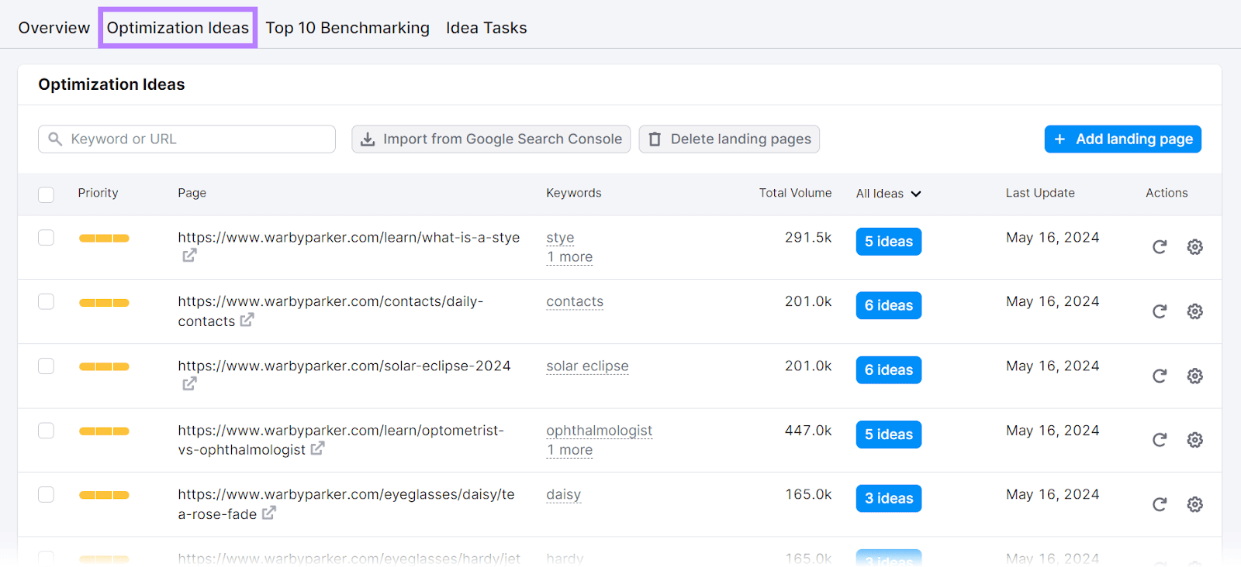Image resolution: width=1241 pixels, height=567 pixels.
Task: Click the Keyword or URL search field
Action: 187,139
